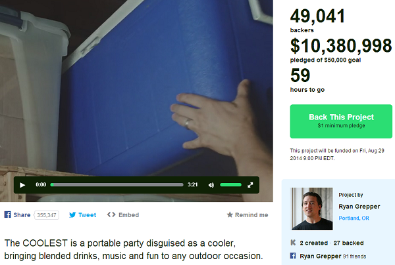Click Back This Project button

341,121
